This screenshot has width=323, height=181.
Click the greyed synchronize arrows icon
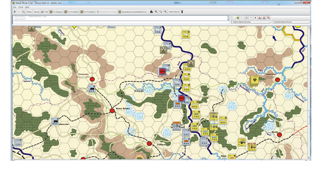tap(242, 18)
